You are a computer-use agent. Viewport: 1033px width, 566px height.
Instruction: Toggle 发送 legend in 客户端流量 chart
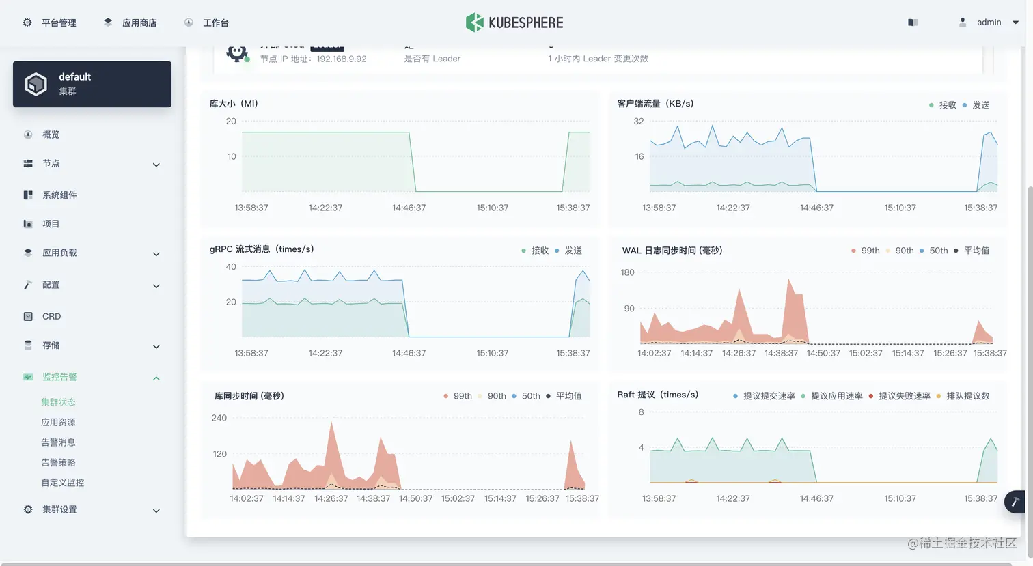pyautogui.click(x=976, y=105)
